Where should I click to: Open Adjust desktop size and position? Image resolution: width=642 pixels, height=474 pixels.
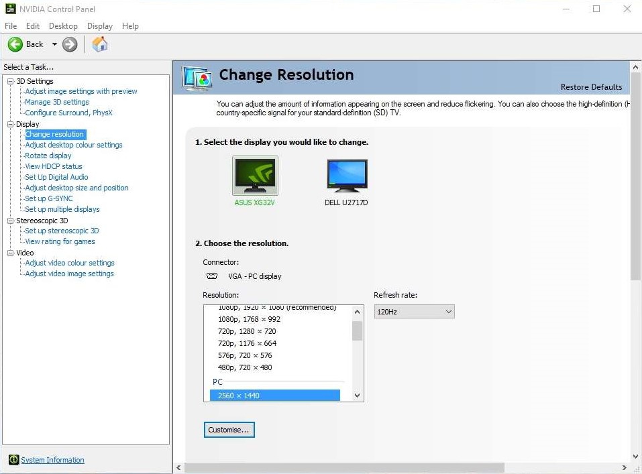[77, 188]
